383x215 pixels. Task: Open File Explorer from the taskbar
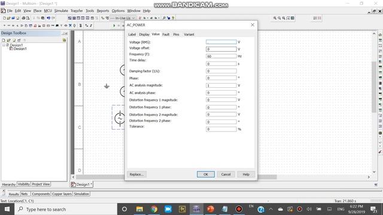(139, 209)
